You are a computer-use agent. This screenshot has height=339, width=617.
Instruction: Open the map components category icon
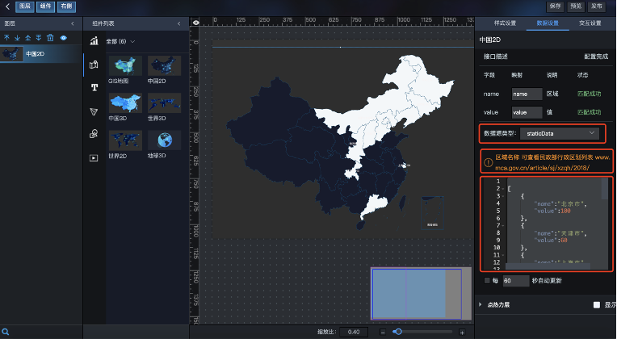(x=94, y=65)
